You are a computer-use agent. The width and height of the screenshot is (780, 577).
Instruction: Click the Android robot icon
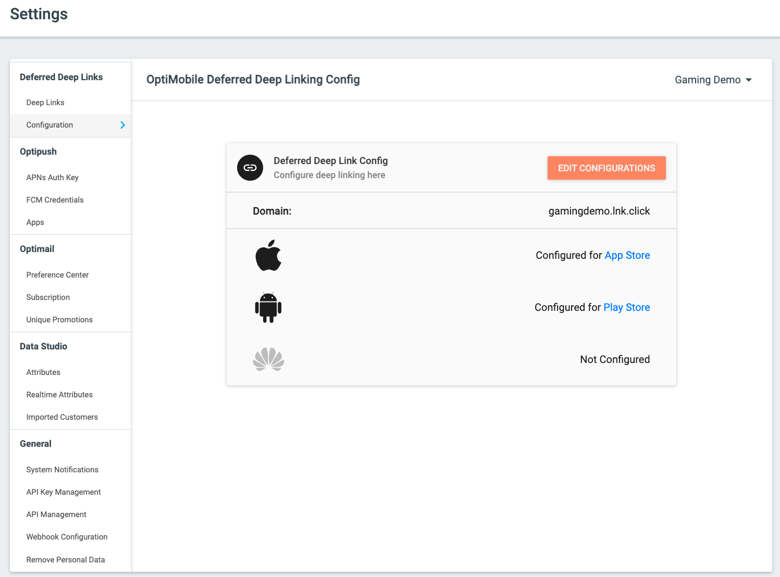coord(268,307)
